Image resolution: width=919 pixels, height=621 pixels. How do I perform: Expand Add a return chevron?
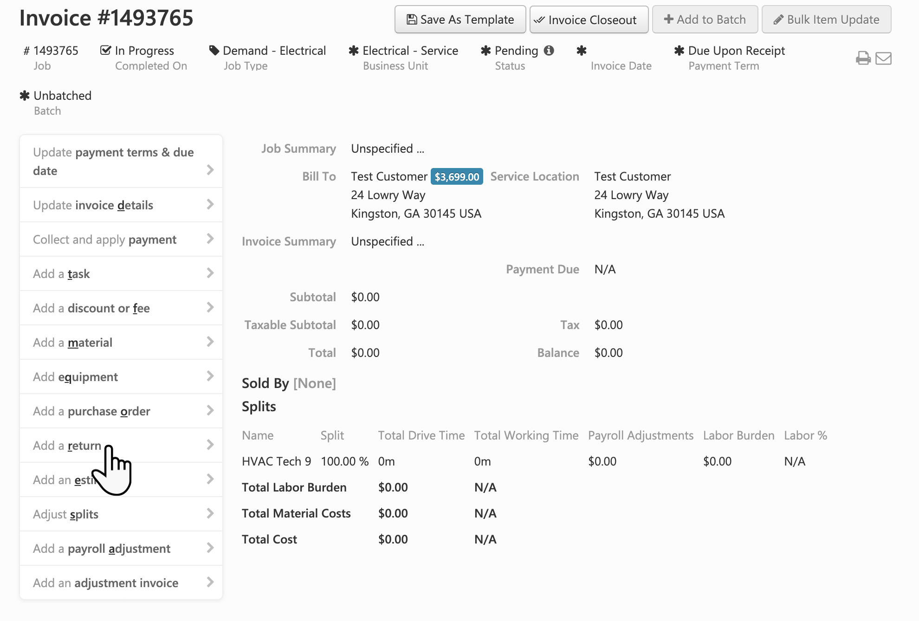pos(210,445)
